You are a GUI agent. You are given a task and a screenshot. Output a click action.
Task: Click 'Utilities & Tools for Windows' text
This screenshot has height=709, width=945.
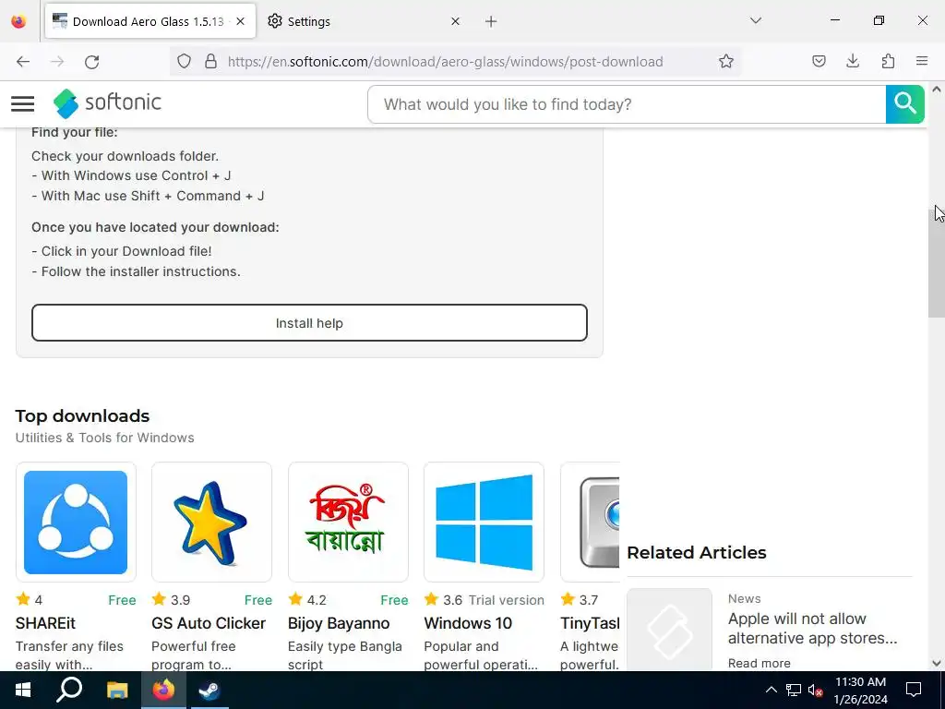105,438
